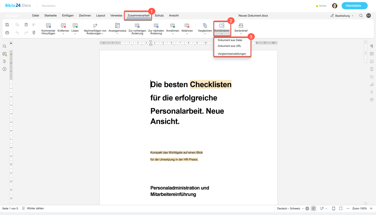Open table settings in right sidebar

(372, 54)
